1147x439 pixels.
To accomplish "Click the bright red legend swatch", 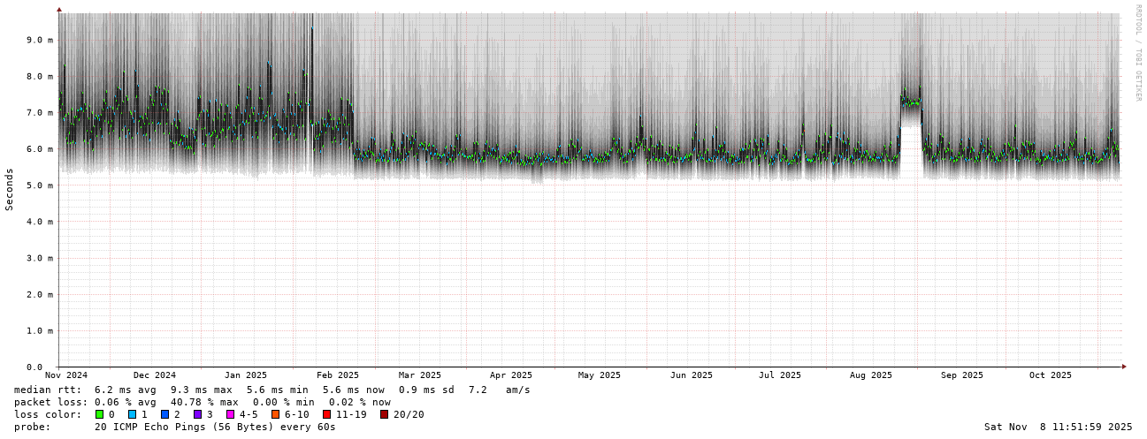I will tap(326, 414).
